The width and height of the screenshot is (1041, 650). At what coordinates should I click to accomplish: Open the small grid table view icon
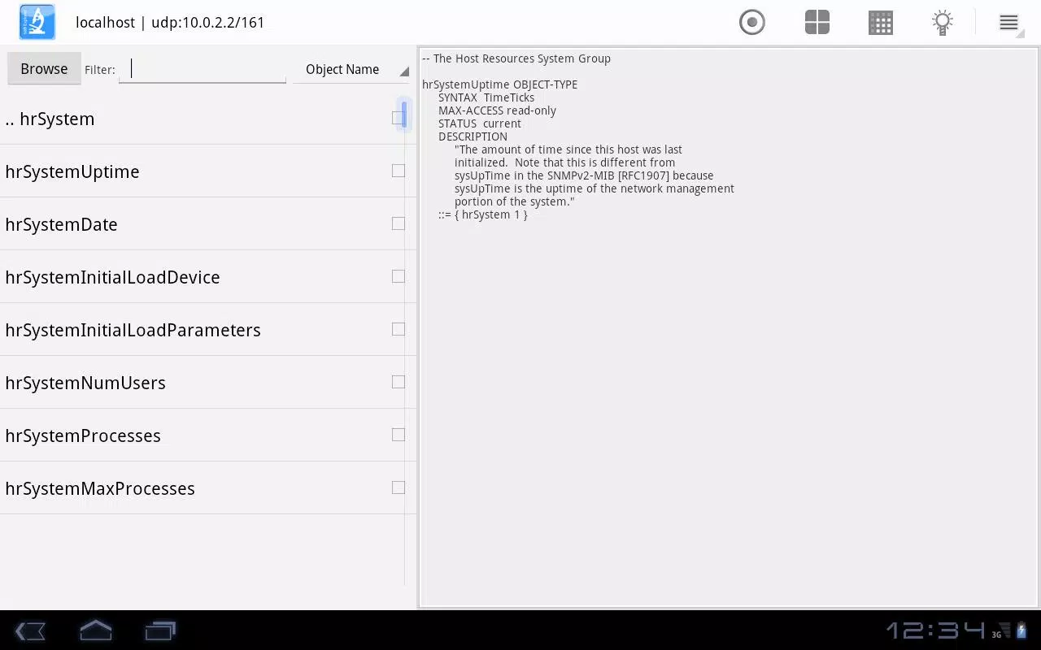[x=881, y=22]
